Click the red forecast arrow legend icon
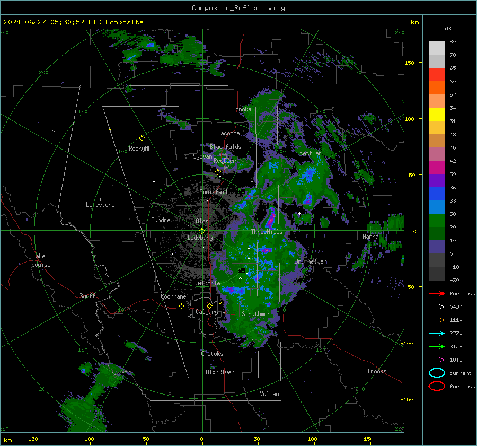The image size is (477, 446). (x=437, y=293)
